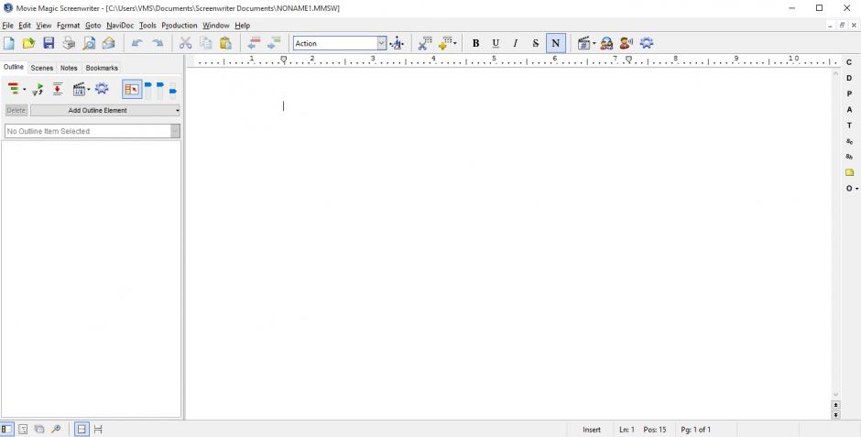Toggle NaviDoc panel button in status bar
Image resolution: width=861 pixels, height=437 pixels.
(6, 430)
